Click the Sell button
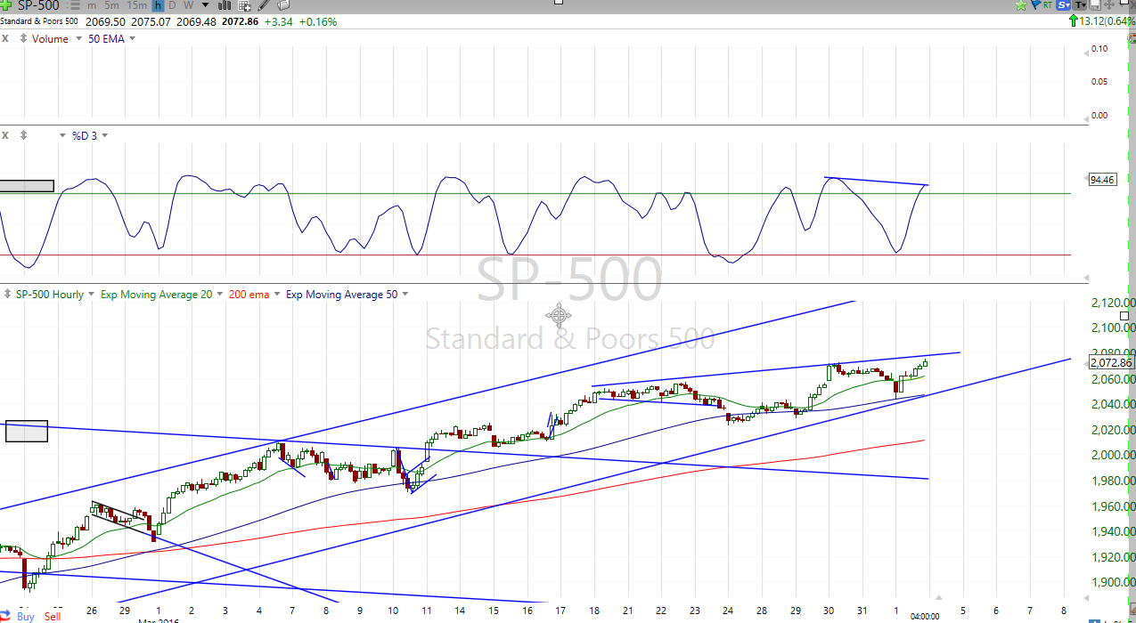Image resolution: width=1136 pixels, height=623 pixels. coord(53,617)
